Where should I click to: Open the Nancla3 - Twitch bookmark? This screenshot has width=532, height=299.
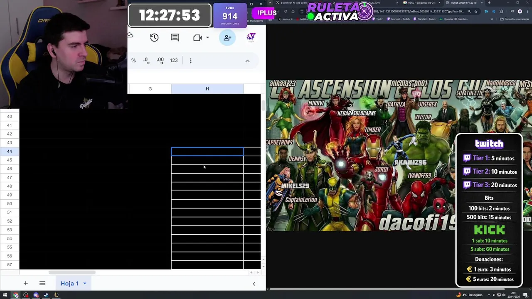tap(425, 19)
